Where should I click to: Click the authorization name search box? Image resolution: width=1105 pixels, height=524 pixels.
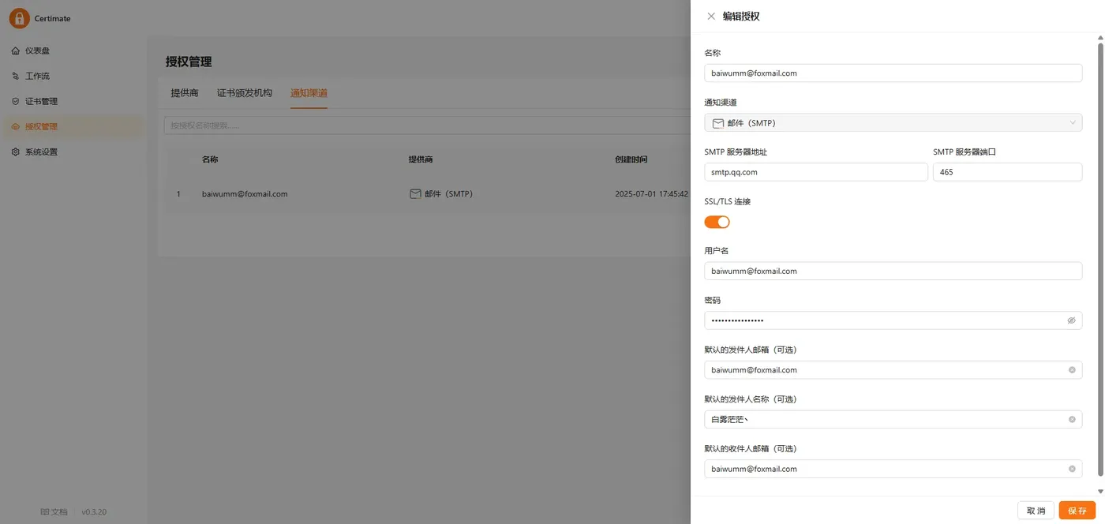pos(426,125)
